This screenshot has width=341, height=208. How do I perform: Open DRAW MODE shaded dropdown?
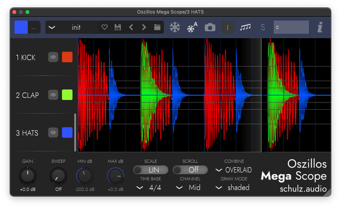(234, 188)
